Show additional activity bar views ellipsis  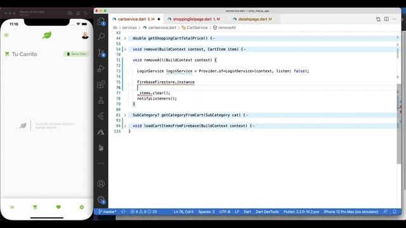tap(101, 163)
